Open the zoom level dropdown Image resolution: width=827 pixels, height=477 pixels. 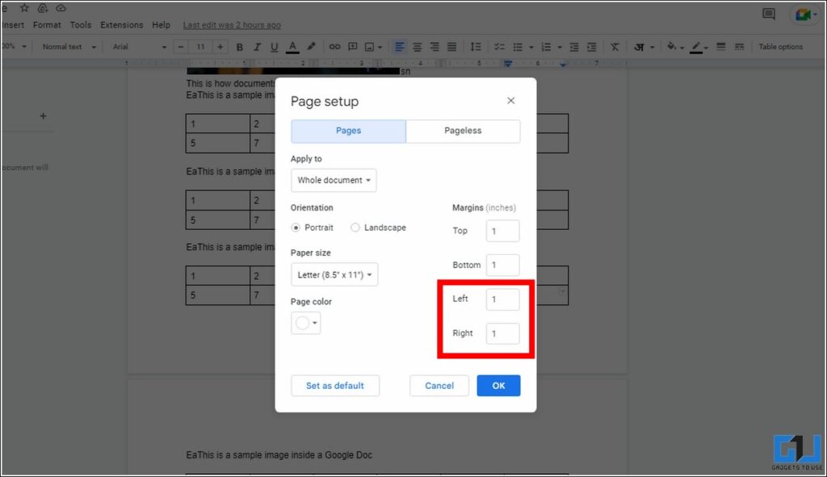tap(14, 46)
